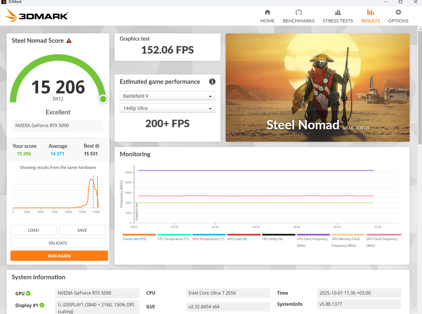Select OPTIONS in the navigation
The height and width of the screenshot is (314, 422).
coord(398,21)
